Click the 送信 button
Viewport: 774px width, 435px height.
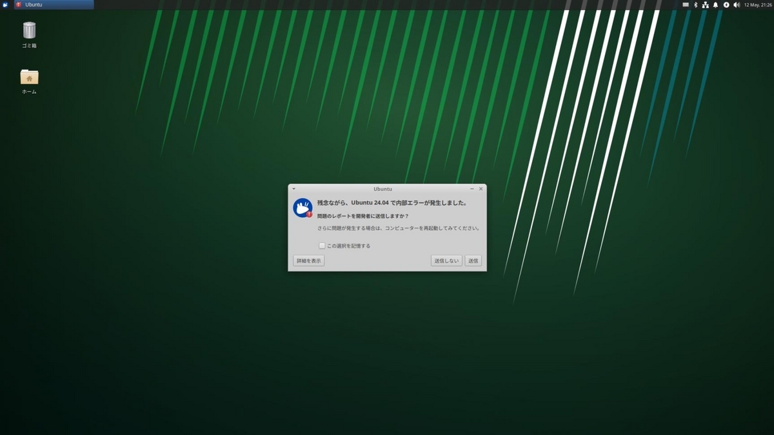coord(473,260)
